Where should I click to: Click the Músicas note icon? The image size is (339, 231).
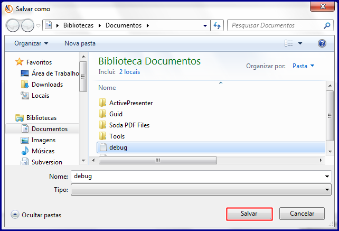click(25, 151)
